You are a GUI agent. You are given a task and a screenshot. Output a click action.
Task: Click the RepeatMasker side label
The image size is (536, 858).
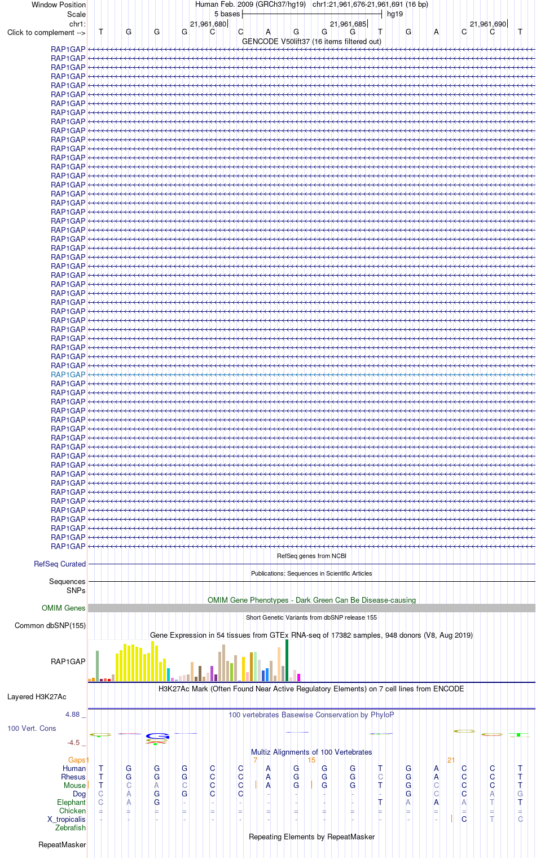(62, 844)
